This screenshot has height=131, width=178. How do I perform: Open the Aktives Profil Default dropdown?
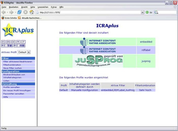click(24, 52)
